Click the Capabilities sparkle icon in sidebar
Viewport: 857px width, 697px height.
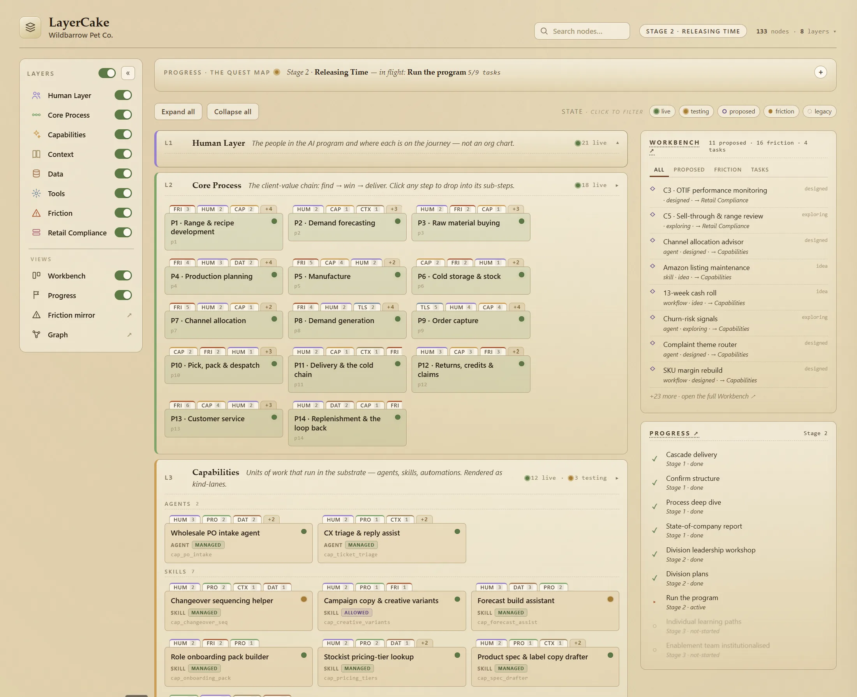pos(36,134)
